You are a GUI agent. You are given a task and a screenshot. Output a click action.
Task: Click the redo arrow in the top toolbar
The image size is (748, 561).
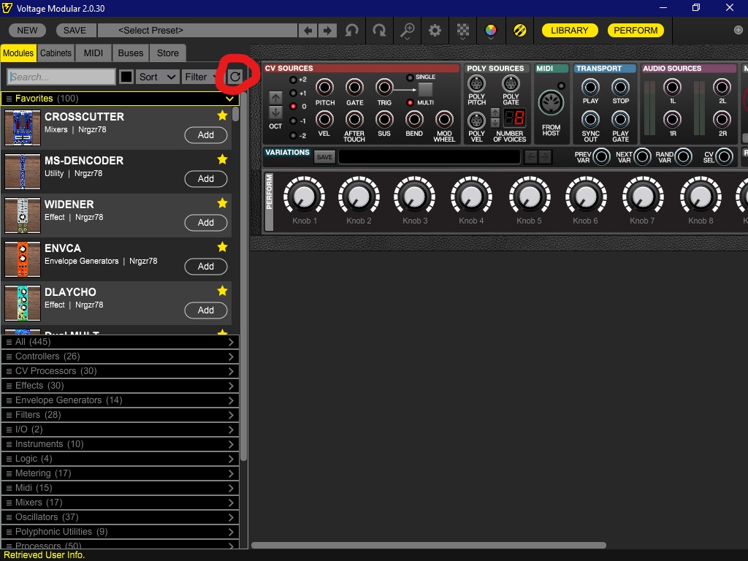pyautogui.click(x=379, y=31)
